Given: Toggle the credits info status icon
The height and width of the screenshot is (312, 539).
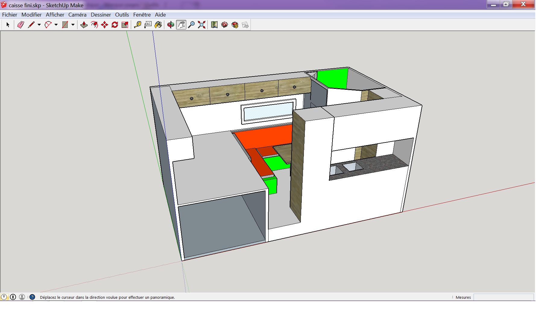Looking at the screenshot, I should click(13, 297).
